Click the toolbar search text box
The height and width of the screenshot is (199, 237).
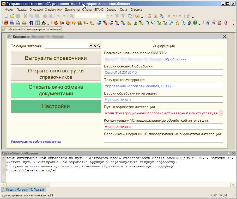point(90,16)
